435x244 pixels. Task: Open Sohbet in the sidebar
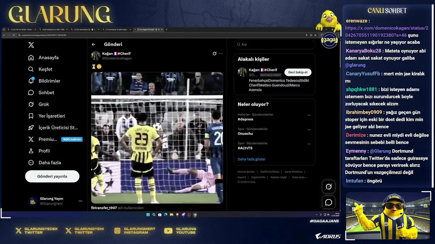pos(41,93)
